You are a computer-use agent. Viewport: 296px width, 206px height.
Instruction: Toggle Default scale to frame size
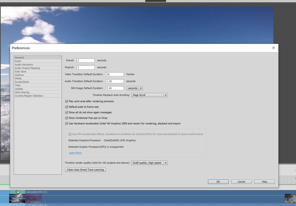click(x=66, y=107)
